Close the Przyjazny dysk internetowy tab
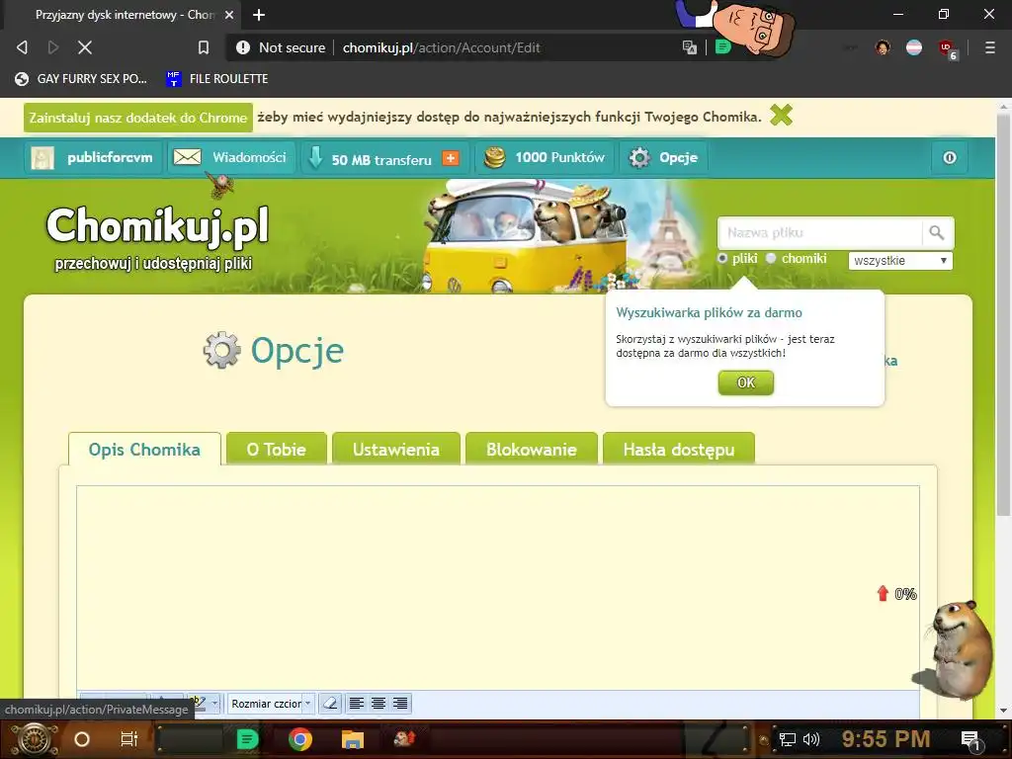 (229, 14)
